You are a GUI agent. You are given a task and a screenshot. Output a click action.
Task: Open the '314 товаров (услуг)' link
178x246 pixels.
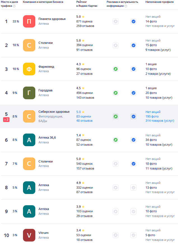[x=160, y=121]
